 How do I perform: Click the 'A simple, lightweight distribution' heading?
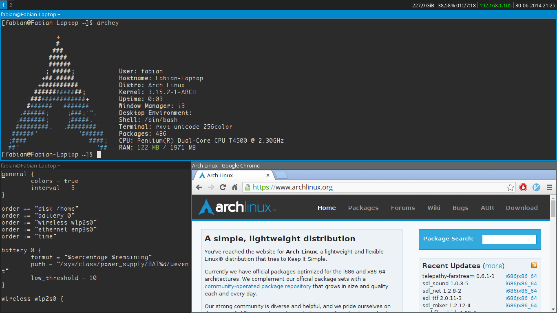click(280, 239)
